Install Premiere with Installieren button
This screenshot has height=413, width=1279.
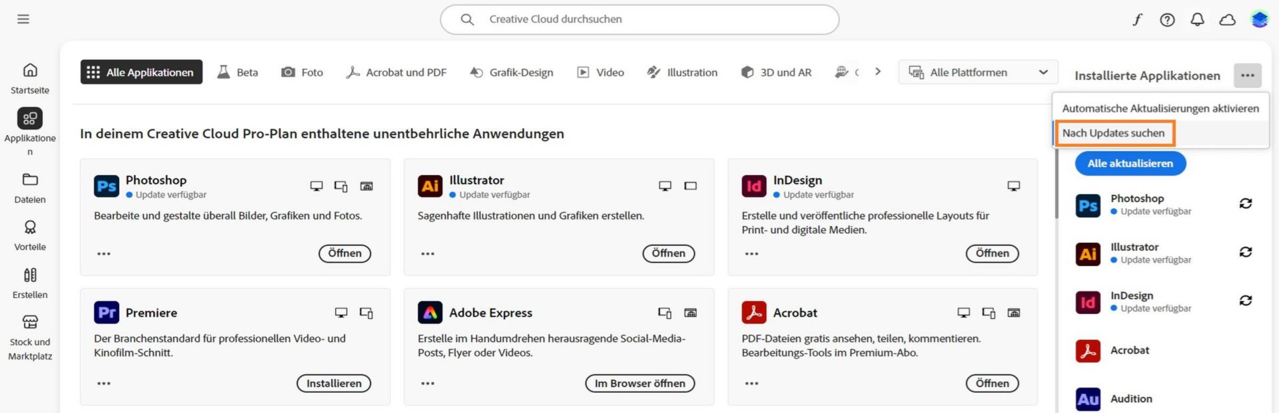point(334,384)
